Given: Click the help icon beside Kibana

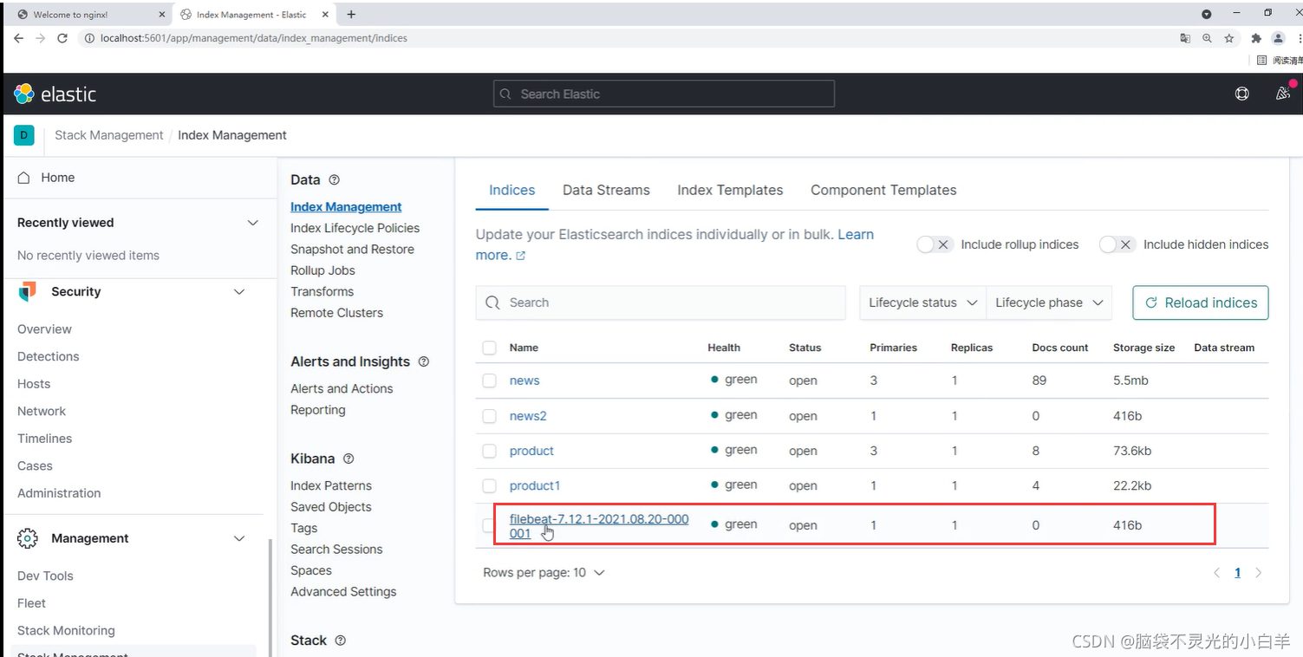Looking at the screenshot, I should point(349,459).
